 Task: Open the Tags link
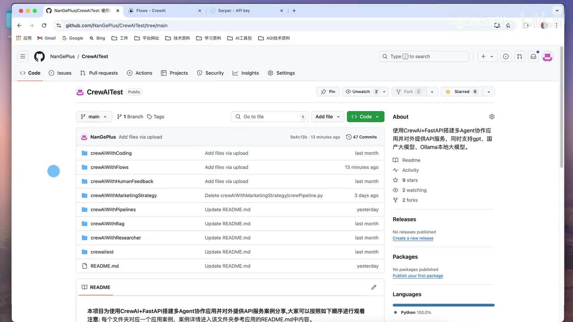156,117
